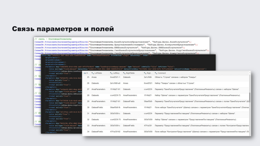Click the row-number column header icon
This screenshot has width=260, height=146.
tap(85, 73)
